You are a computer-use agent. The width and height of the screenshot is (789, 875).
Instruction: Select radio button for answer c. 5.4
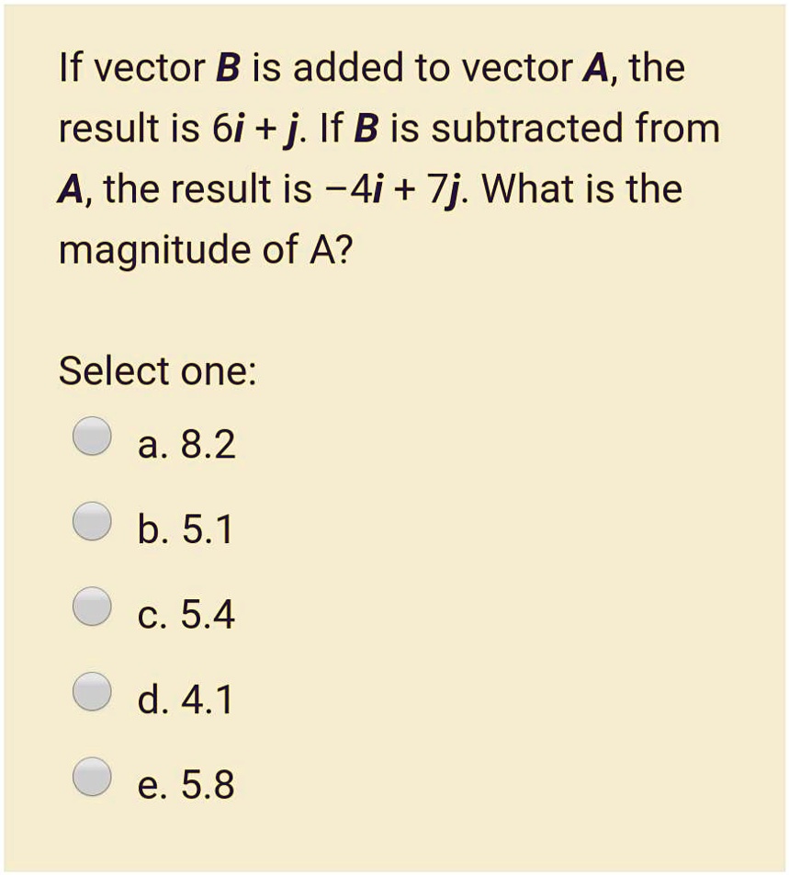point(91,606)
